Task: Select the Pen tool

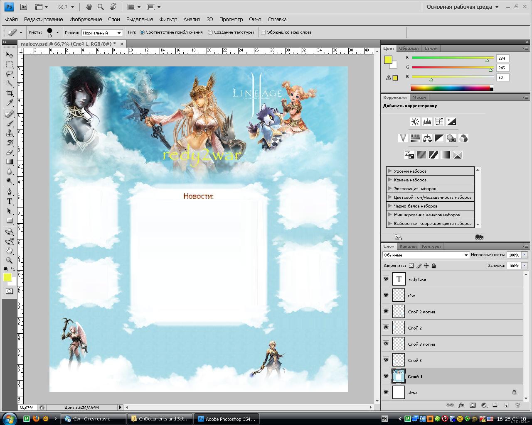Action: pos(10,192)
